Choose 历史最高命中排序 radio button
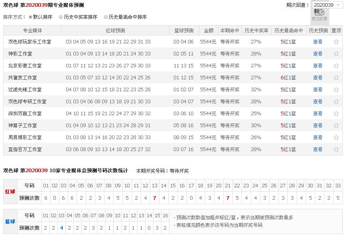Image resolution: width=346 pixels, height=238 pixels. 106,17
